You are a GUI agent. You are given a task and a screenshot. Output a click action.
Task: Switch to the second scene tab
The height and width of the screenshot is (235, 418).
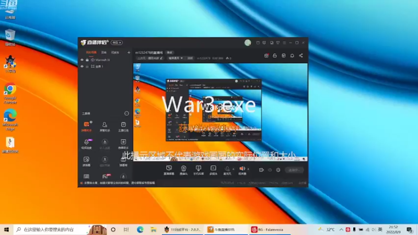104,53
